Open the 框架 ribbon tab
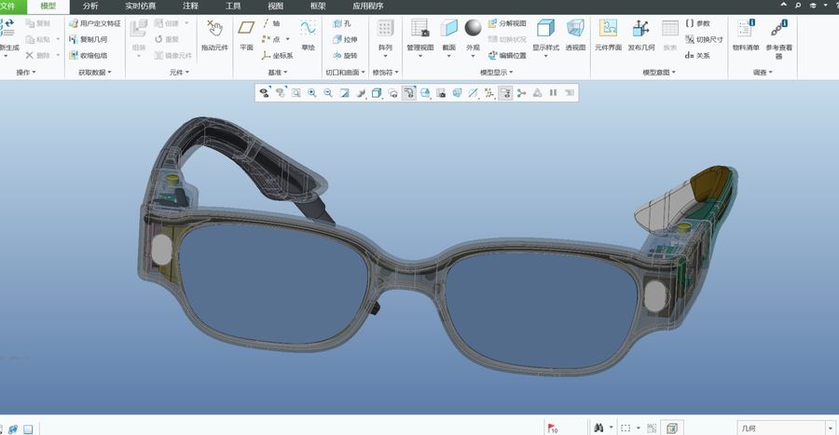 tap(318, 7)
